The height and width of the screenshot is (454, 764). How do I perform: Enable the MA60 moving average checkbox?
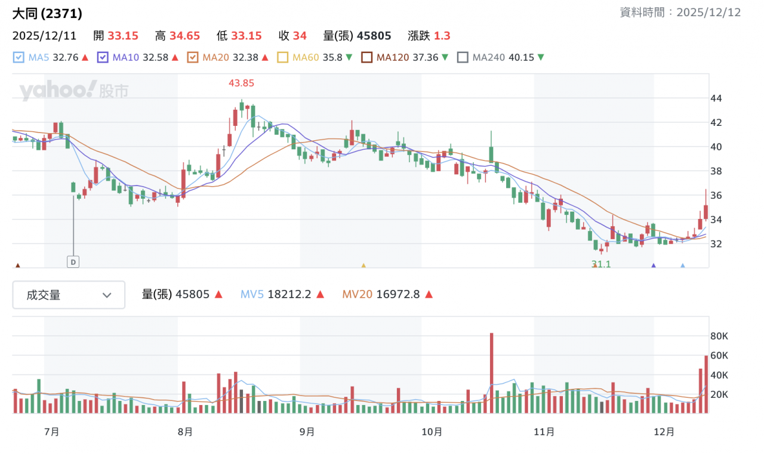282,58
